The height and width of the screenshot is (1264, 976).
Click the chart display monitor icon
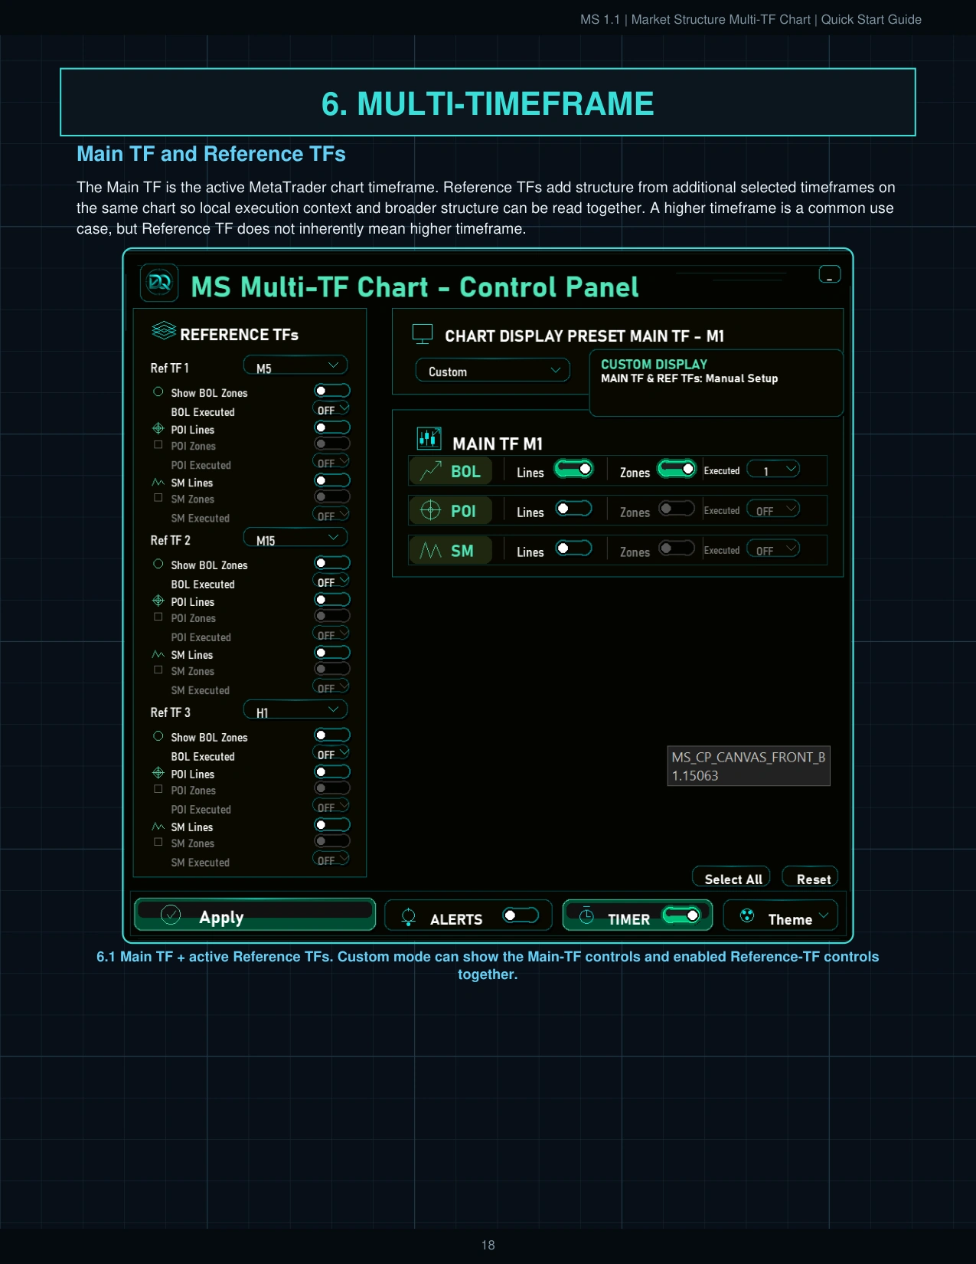(423, 334)
